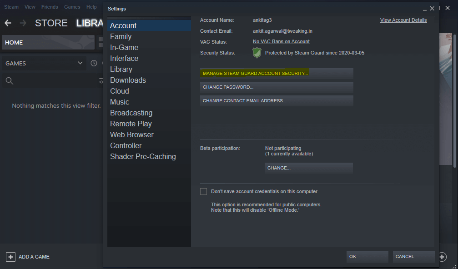Open the Steam menu in menu bar

coord(11,7)
